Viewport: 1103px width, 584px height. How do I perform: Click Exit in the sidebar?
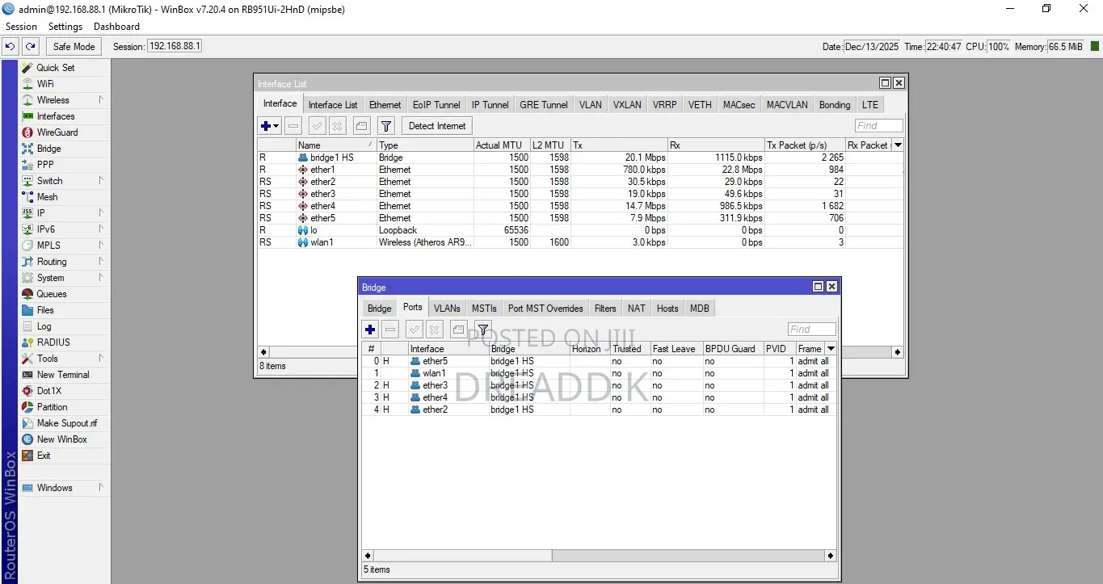tap(44, 456)
